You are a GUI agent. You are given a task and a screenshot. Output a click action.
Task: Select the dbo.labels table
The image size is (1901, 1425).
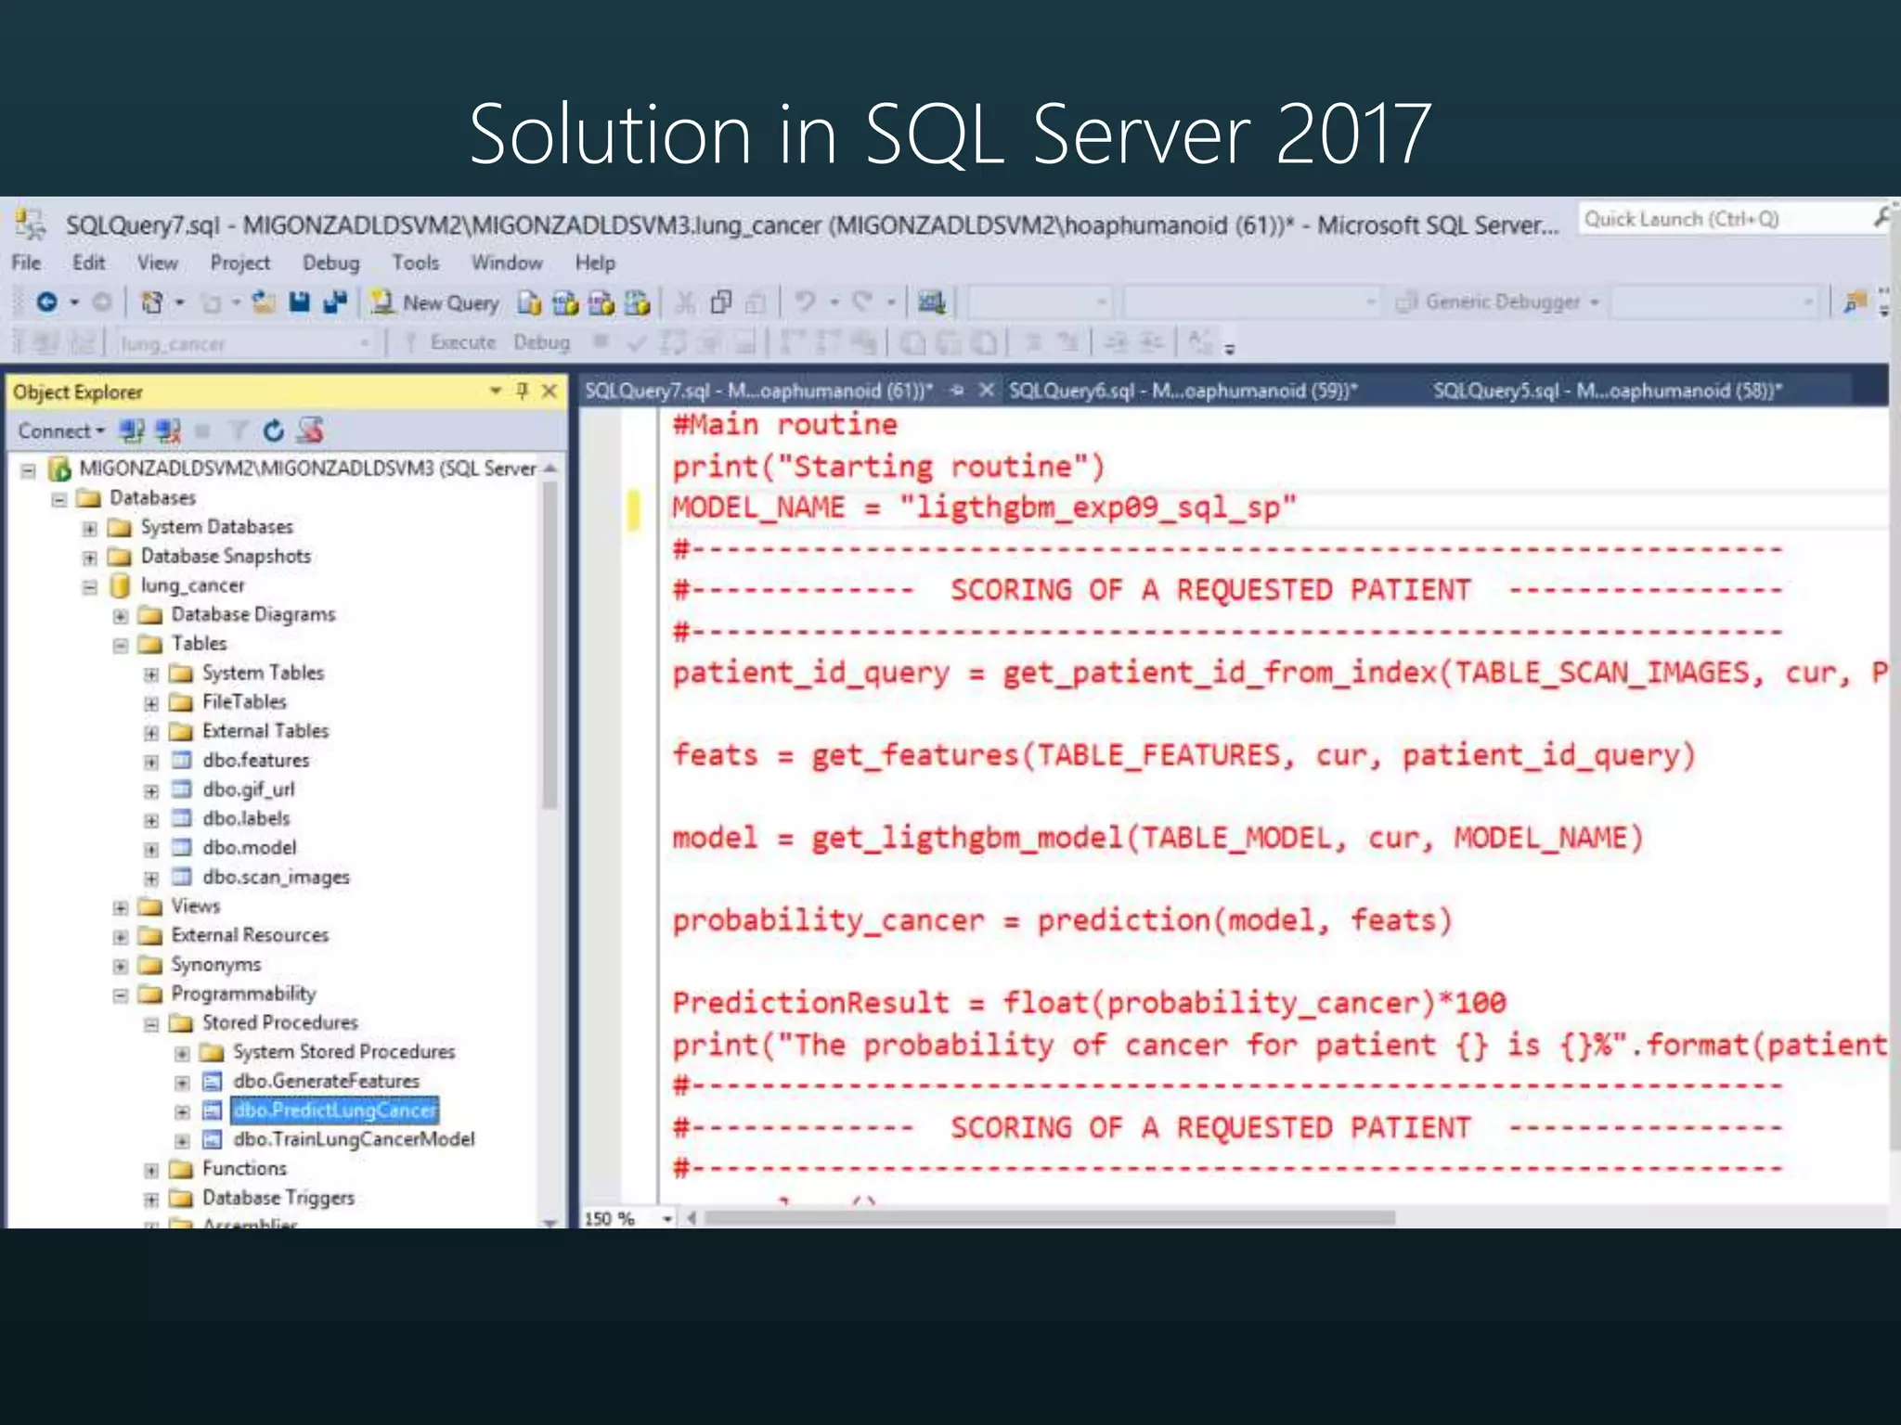pyautogui.click(x=246, y=818)
